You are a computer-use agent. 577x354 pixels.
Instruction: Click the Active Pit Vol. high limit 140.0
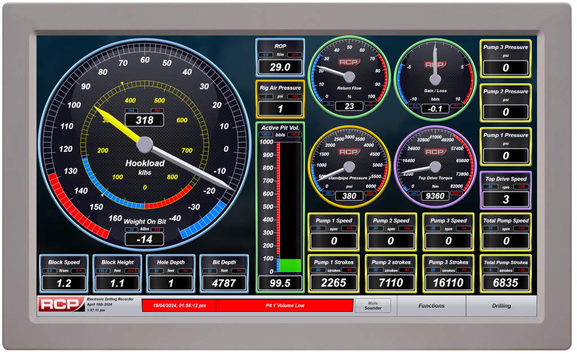coord(295,135)
